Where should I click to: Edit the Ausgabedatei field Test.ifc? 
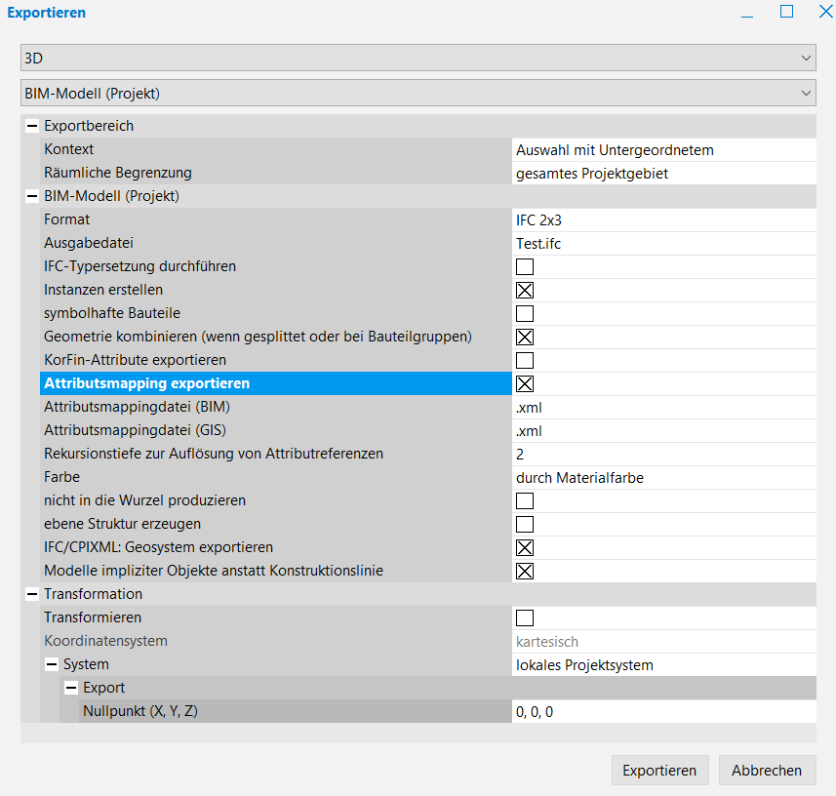[663, 243]
